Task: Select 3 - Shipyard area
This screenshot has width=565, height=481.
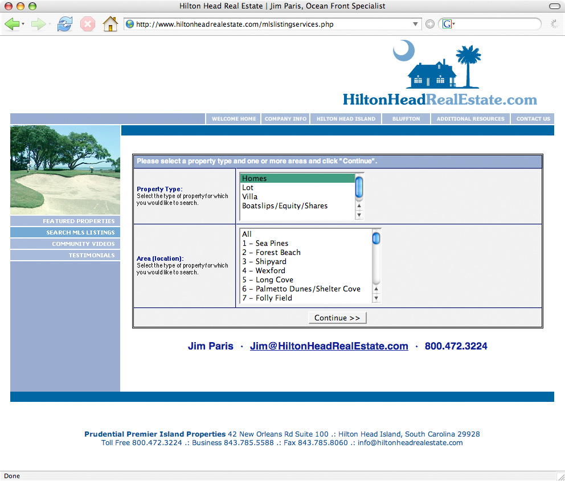Action: click(x=306, y=262)
